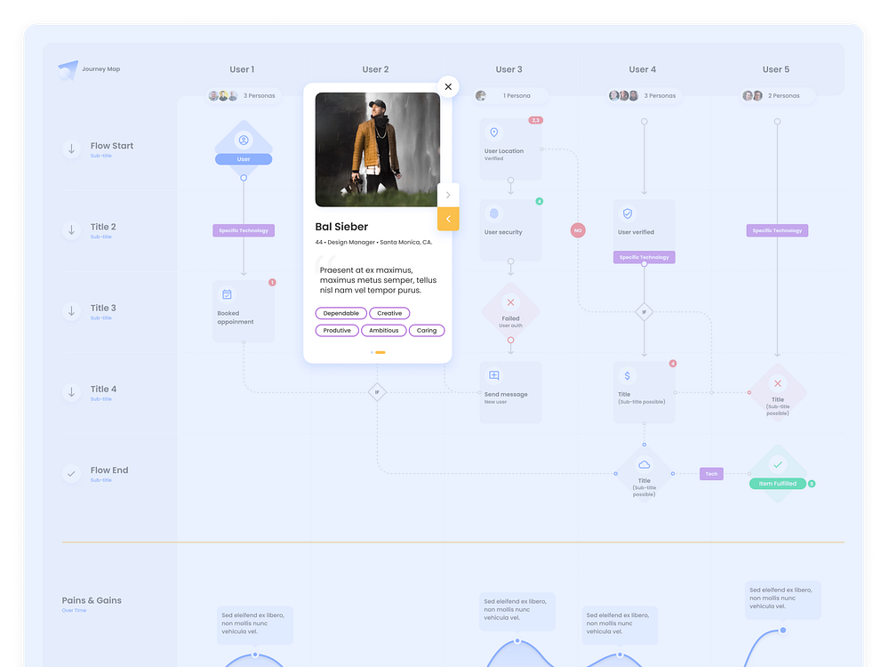Viewport: 889px width, 667px height.
Task: Expand the Flow Start row via its down arrow
Action: coord(71,149)
